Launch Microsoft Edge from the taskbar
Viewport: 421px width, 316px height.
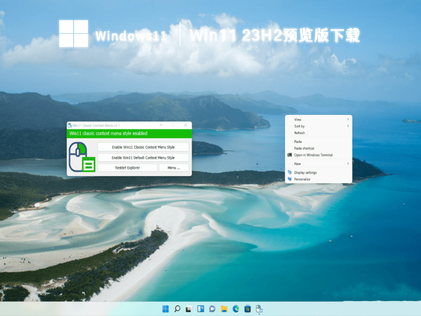[235, 309]
